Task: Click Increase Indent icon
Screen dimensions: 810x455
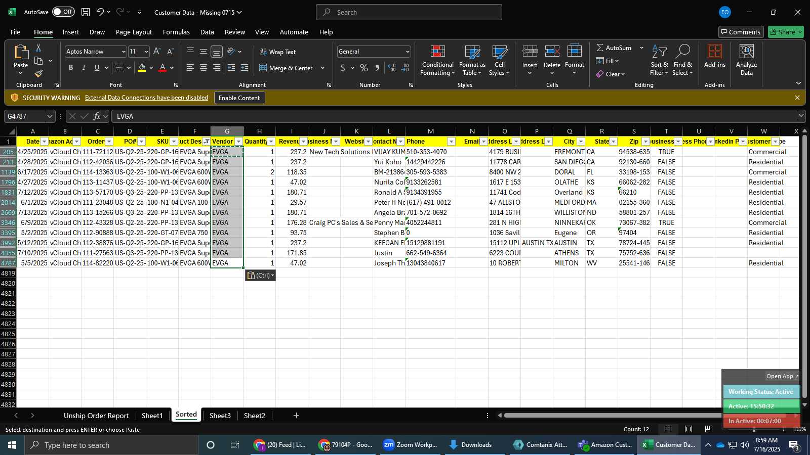Action: click(x=245, y=68)
